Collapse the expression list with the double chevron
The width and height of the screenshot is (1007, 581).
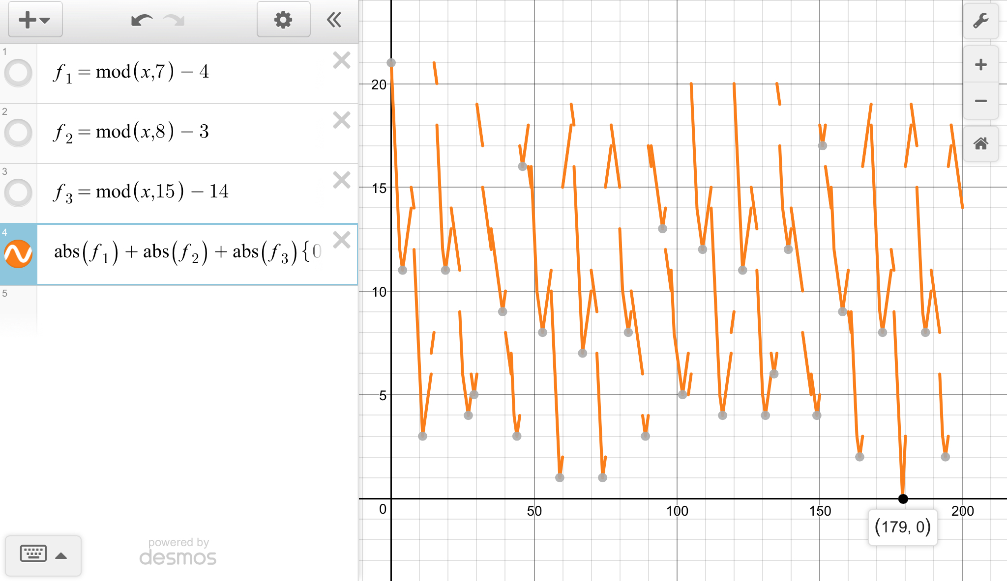334,20
